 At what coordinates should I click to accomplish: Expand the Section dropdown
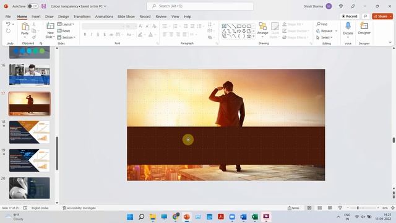click(x=66, y=37)
